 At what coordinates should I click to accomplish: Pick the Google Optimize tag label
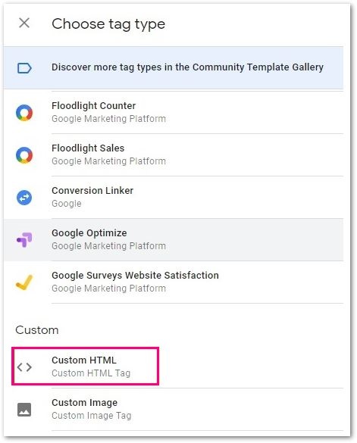tap(89, 233)
